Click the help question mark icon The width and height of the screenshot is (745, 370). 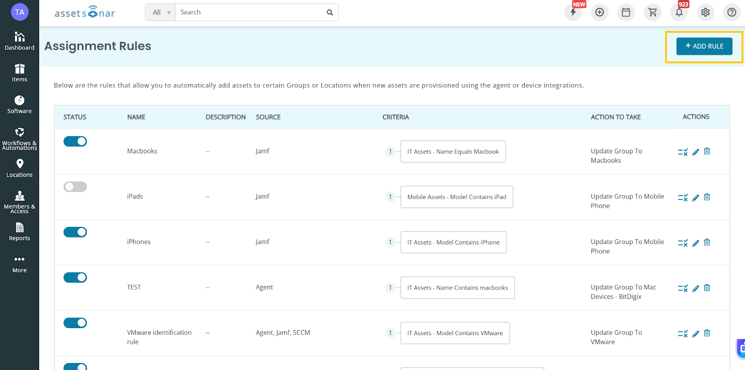[732, 13]
